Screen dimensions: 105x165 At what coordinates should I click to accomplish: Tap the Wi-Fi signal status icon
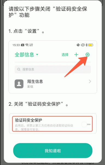27,45
